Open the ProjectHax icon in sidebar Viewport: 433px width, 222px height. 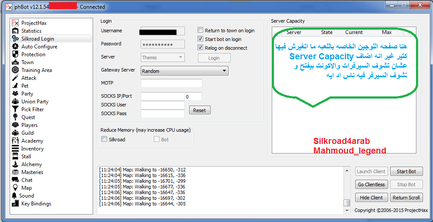coord(15,23)
